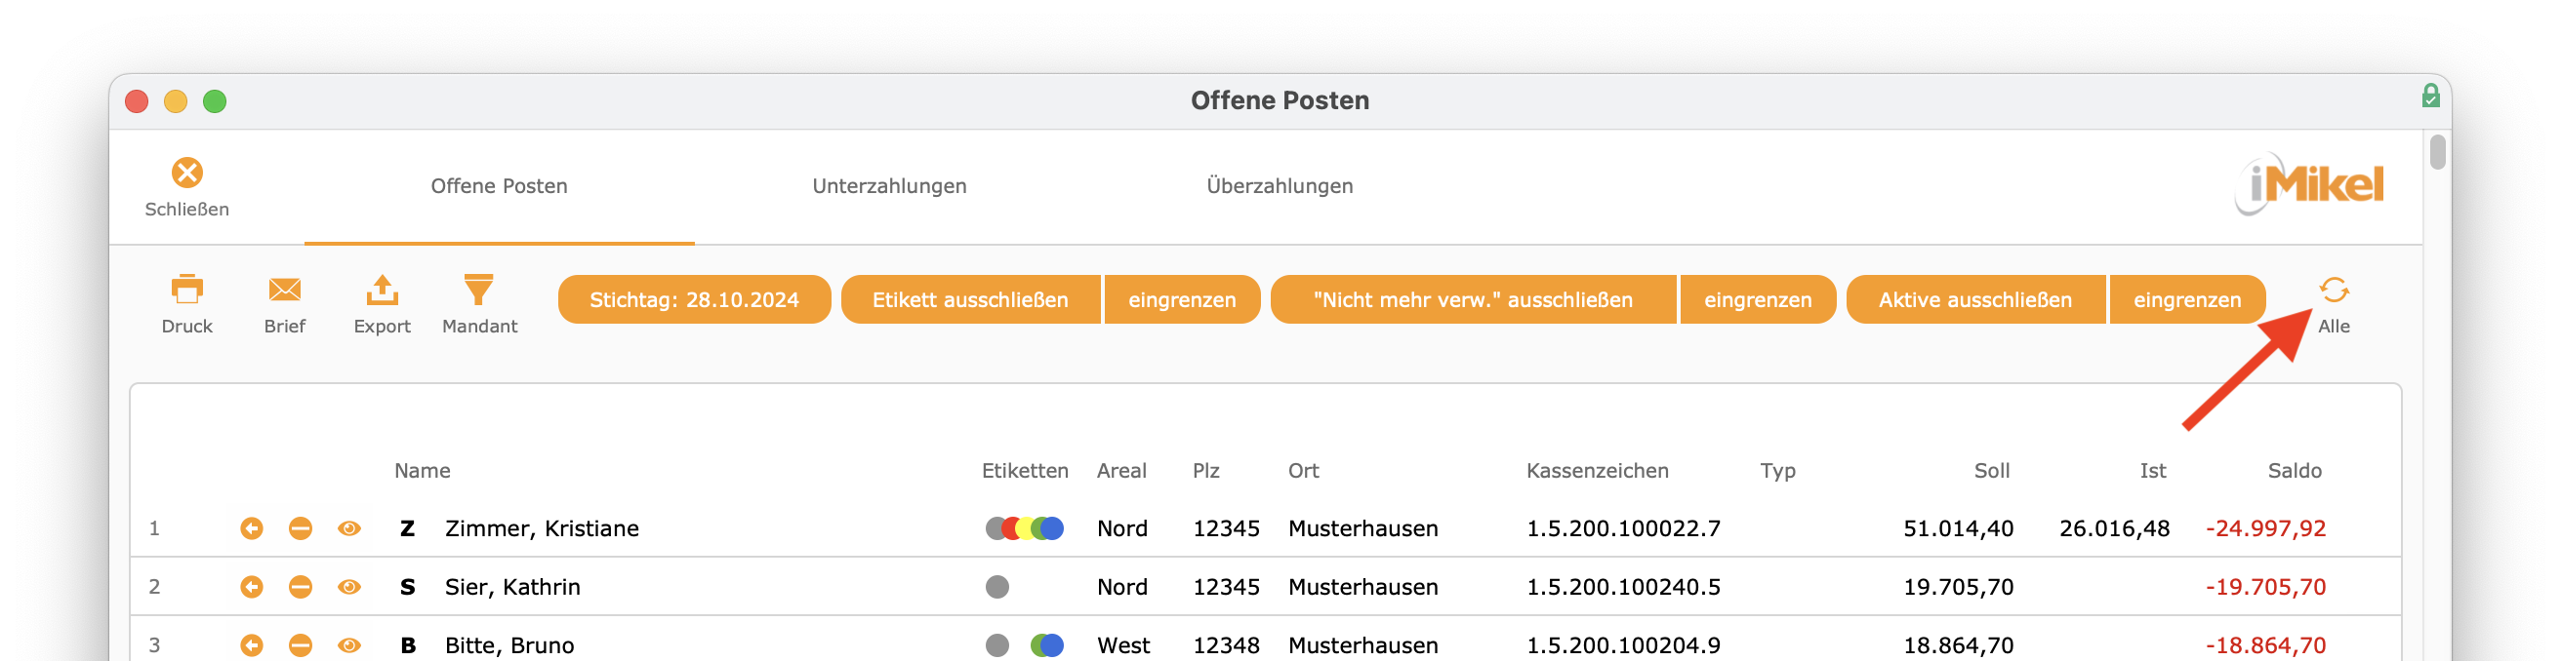This screenshot has width=2561, height=661.
Task: Click "Nicht mehr verw." ausschließen button
Action: pyautogui.click(x=1473, y=299)
